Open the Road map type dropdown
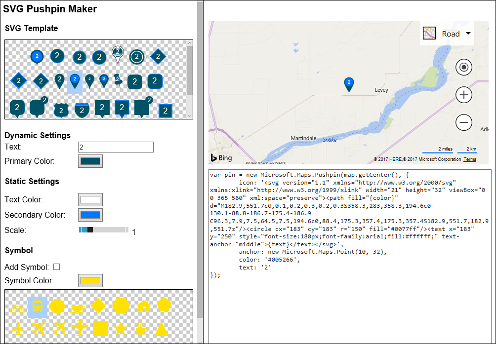Screen dimensions: 496x344 coord(447,34)
